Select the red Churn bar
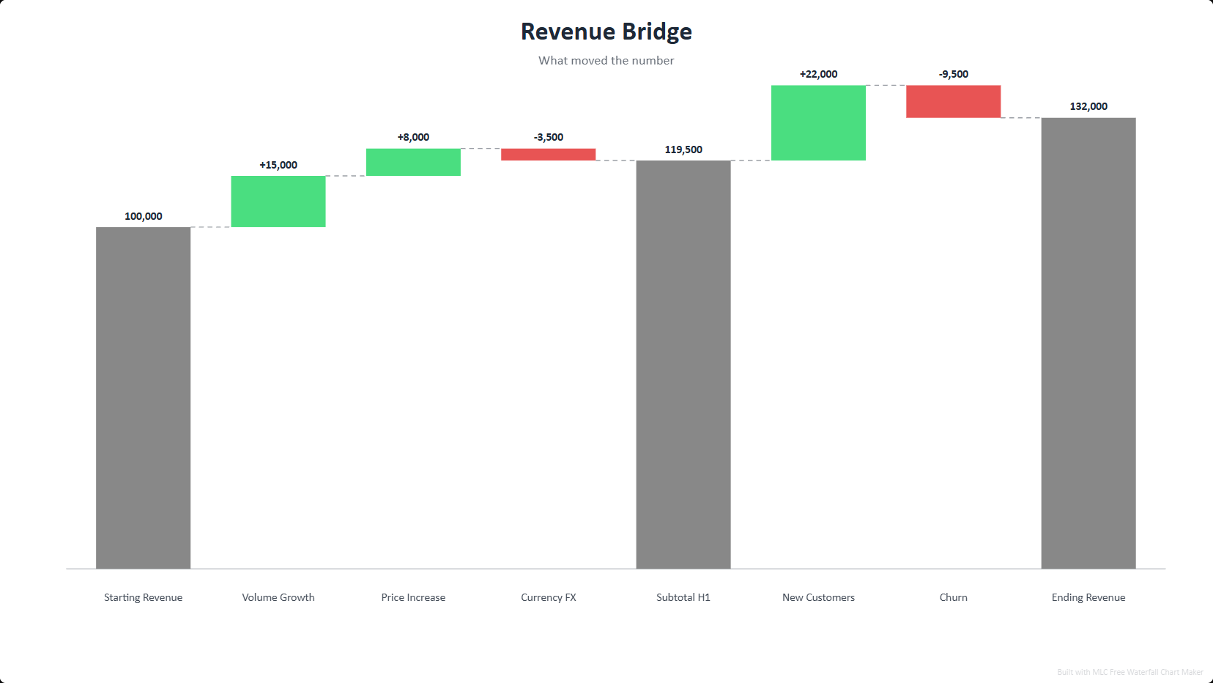The image size is (1213, 683). [x=954, y=102]
